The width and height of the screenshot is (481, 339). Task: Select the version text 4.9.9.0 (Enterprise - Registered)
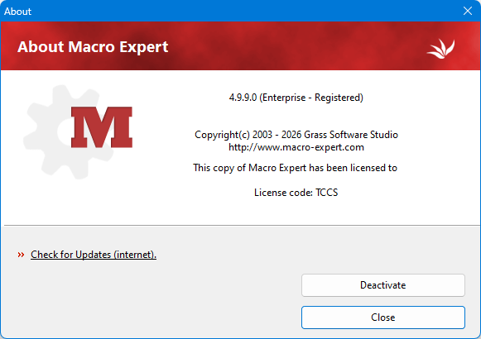click(x=296, y=98)
